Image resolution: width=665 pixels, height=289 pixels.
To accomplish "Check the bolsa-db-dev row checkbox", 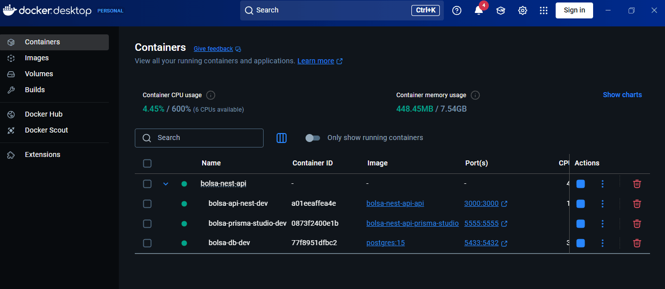I will pyautogui.click(x=147, y=243).
